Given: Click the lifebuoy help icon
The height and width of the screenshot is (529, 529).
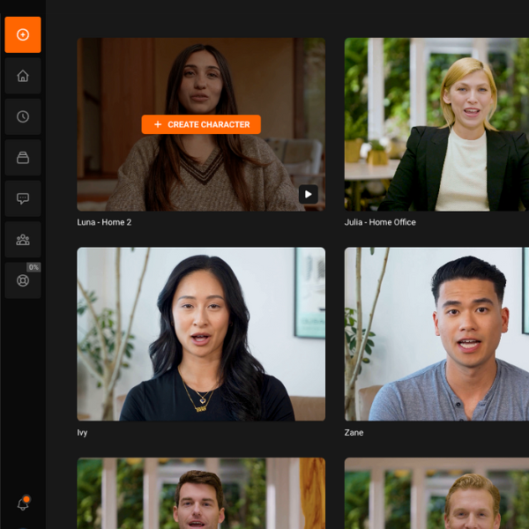Looking at the screenshot, I should click(23, 281).
